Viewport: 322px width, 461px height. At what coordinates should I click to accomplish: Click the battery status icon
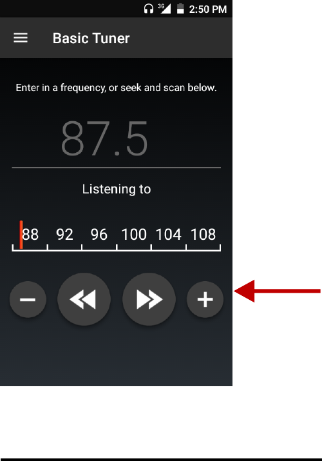pyautogui.click(x=180, y=8)
